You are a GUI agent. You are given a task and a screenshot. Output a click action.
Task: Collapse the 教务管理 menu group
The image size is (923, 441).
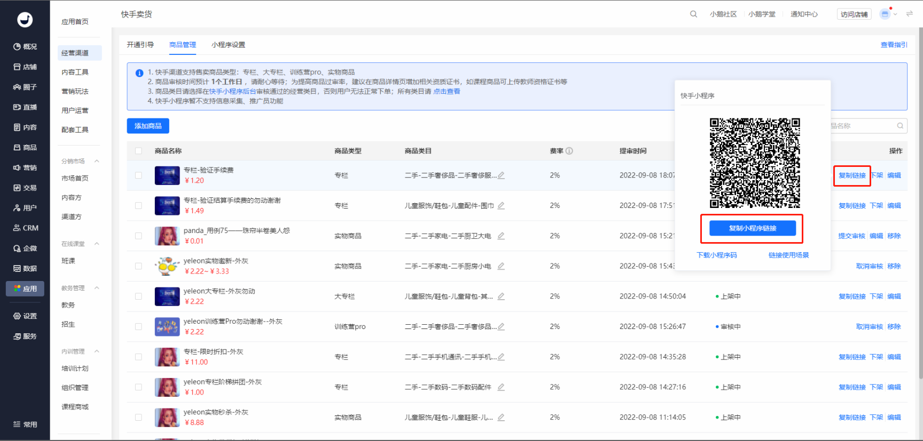click(x=97, y=288)
